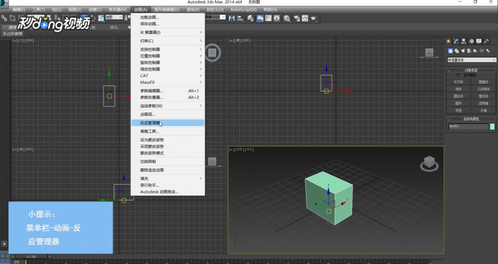Choose 骨骼工具 from the animation menu
Image resolution: width=498 pixels, height=264 pixels.
point(168,131)
